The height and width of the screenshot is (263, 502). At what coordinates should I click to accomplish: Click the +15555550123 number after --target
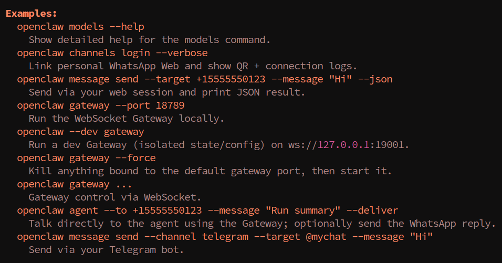pos(231,79)
